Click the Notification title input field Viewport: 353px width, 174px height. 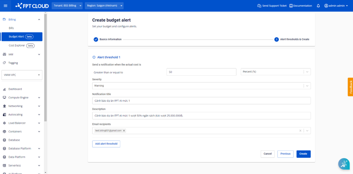point(201,101)
